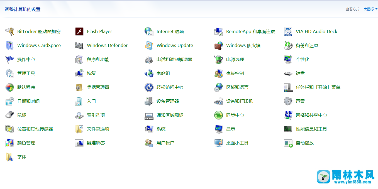378x189 pixels.
Task: Open Internet 选项 icon
Action: [149, 32]
